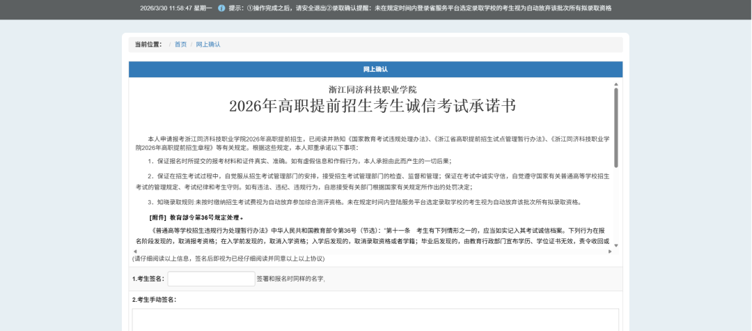Screen dimensions: 752x331
Task: Focus the 考生签名 text input field
Action: [x=211, y=279]
